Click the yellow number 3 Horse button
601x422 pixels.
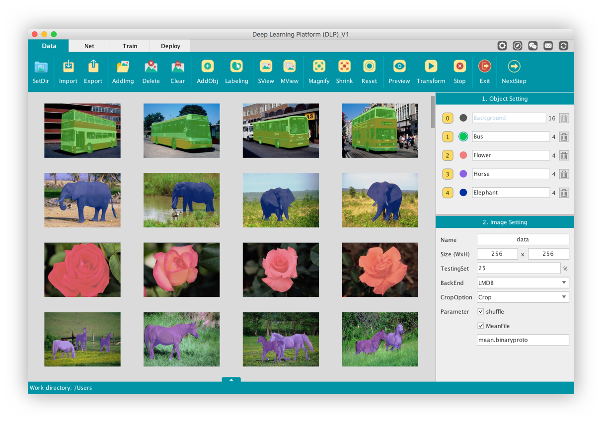pyautogui.click(x=448, y=174)
